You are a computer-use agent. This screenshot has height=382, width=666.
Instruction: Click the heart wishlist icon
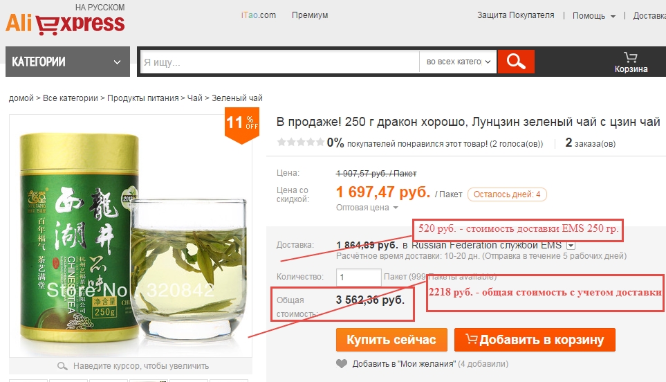342,364
